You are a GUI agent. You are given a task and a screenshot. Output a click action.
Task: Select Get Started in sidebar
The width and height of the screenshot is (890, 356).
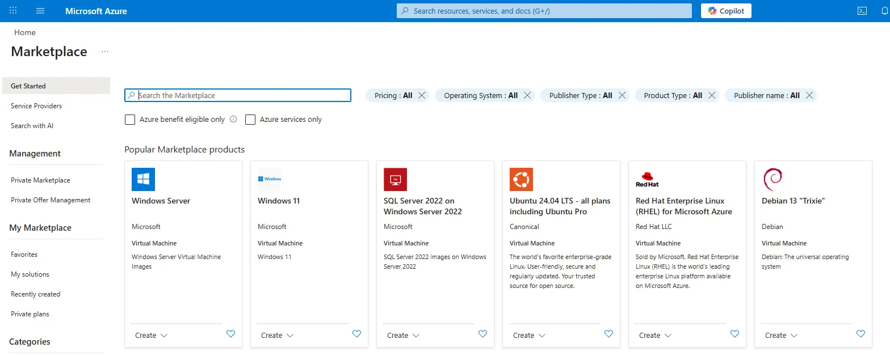pyautogui.click(x=55, y=86)
